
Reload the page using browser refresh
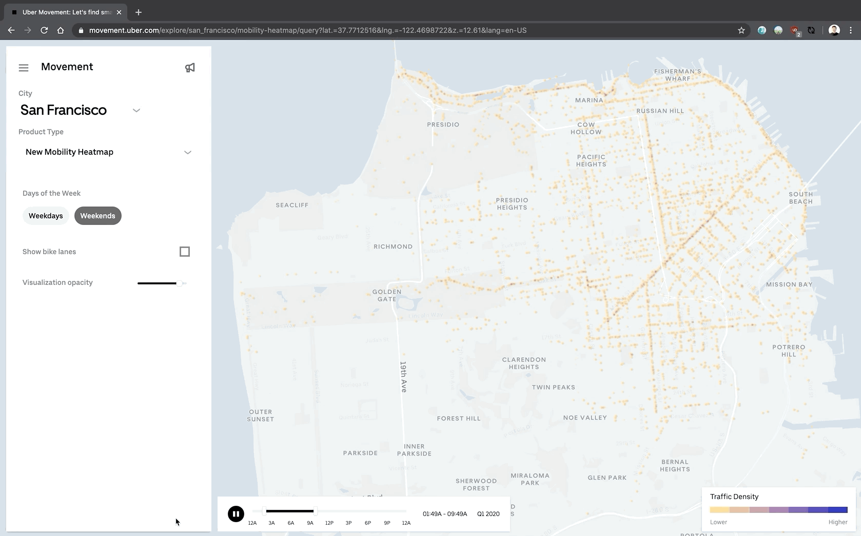[44, 30]
